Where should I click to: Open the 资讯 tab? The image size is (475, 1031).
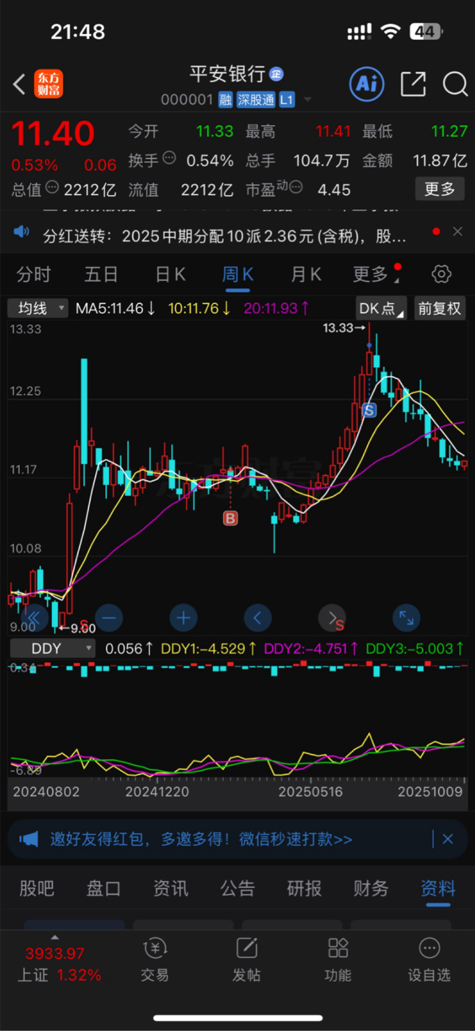[x=171, y=888]
